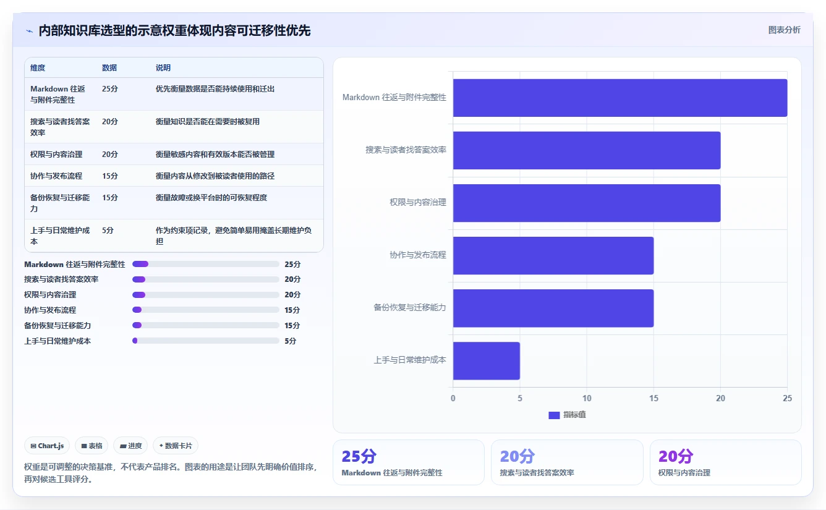
Task: Click table cell 搜索与读者找答案效率
Action: pos(60,127)
